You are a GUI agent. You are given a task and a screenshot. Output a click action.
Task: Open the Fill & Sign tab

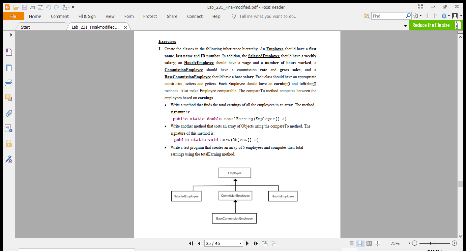point(87,16)
